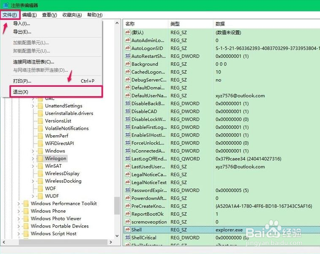Expand Windows Portable Devices node

click(19, 226)
